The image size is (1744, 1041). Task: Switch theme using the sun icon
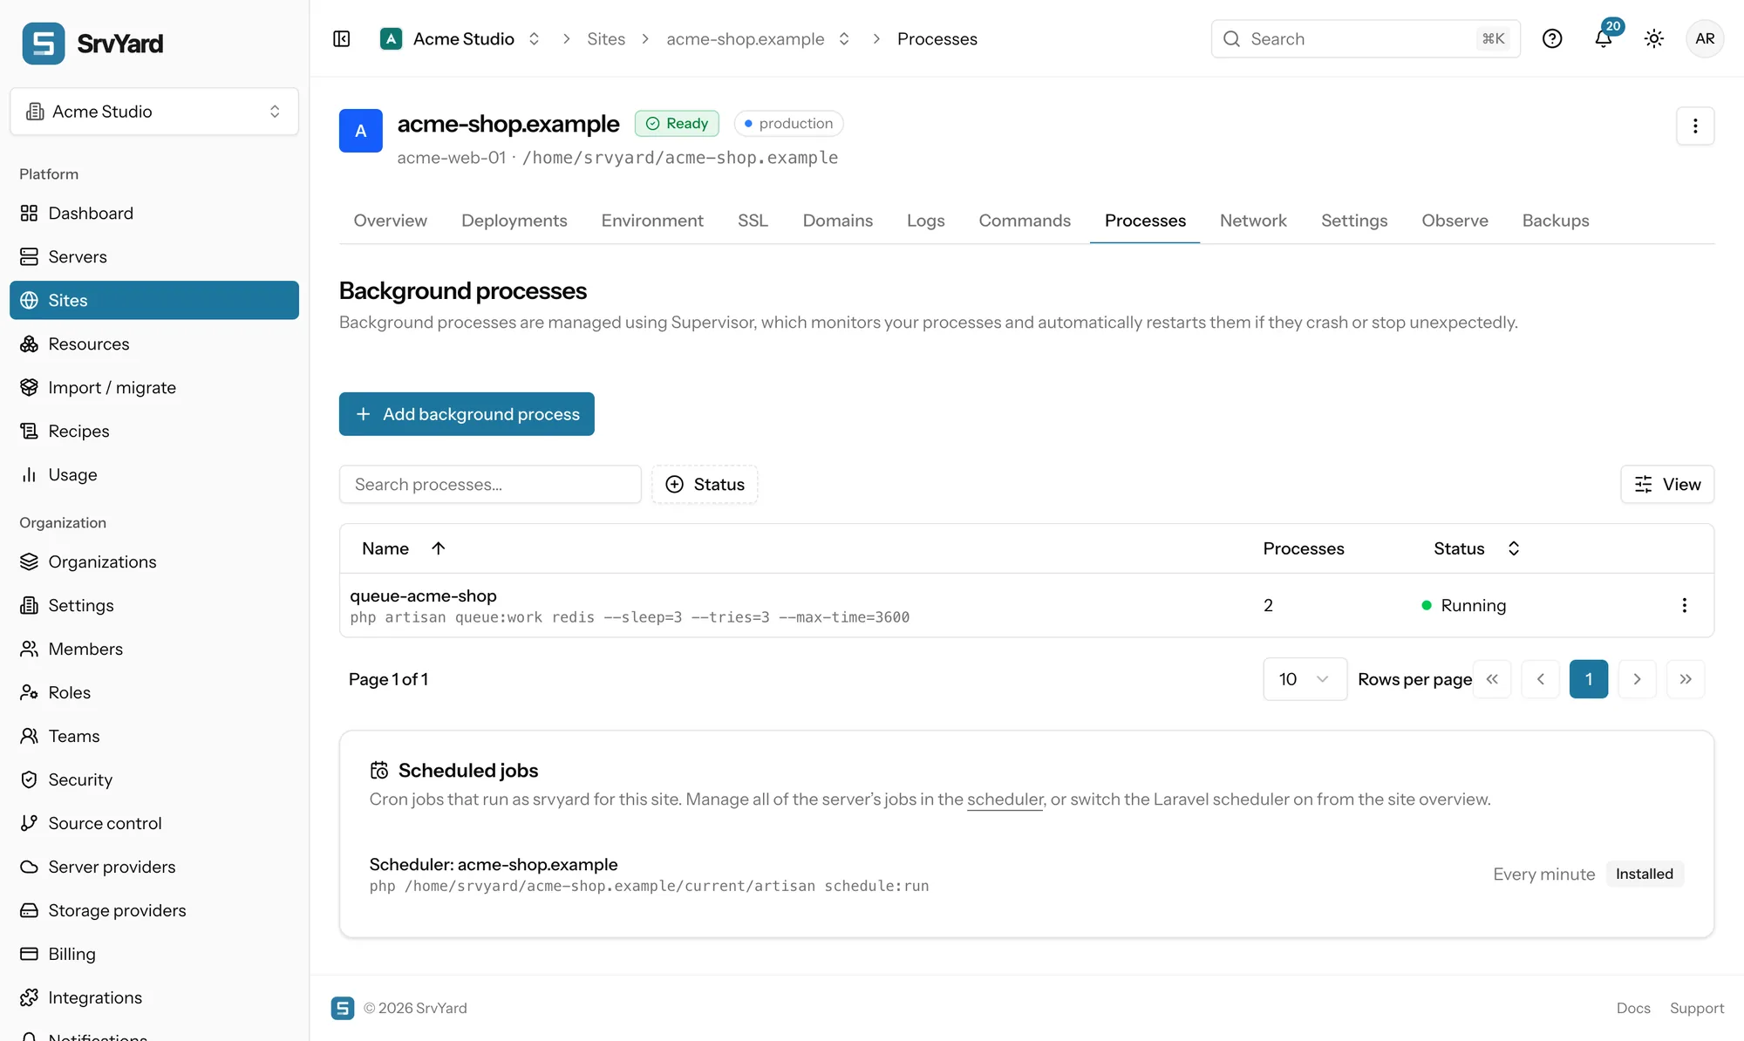tap(1654, 38)
